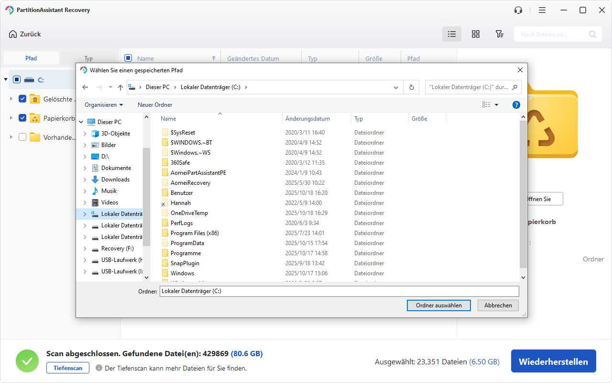612x383 pixels.
Task: Switch to list view layout
Action: [x=452, y=34]
